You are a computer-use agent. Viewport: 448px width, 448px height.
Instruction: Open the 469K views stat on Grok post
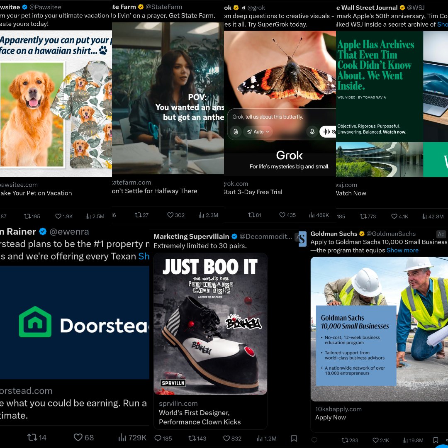pyautogui.click(x=319, y=215)
